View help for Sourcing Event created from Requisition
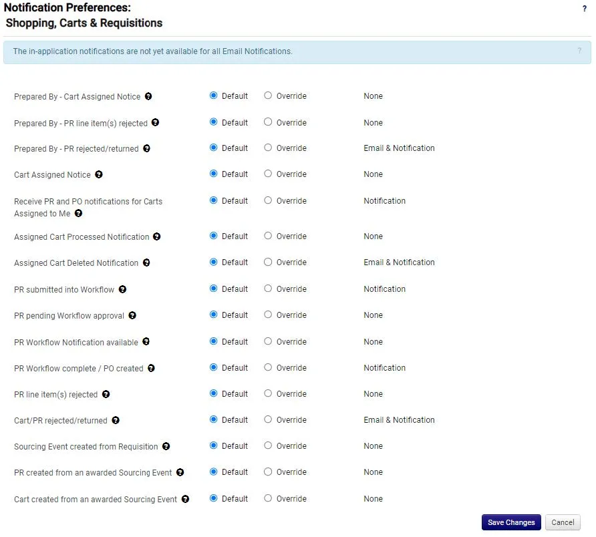The height and width of the screenshot is (537, 596). (166, 446)
